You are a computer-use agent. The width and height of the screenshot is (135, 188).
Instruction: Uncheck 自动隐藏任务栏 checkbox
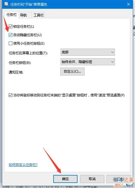coord(10,35)
